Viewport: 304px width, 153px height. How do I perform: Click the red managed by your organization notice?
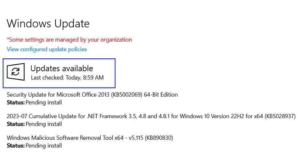tap(69, 40)
